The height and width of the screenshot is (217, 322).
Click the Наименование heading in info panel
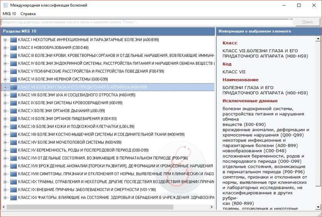coord(241,80)
